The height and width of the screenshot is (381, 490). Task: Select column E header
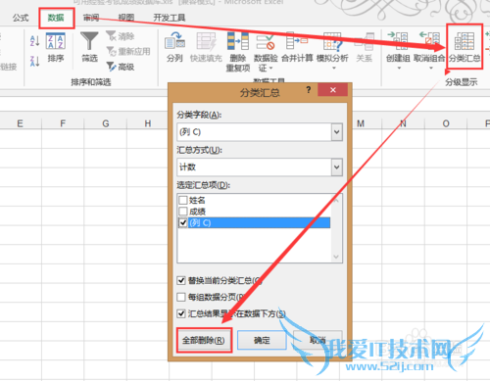coord(21,123)
